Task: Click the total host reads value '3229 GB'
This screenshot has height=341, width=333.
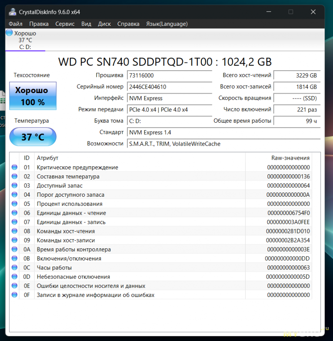Action: [297, 75]
